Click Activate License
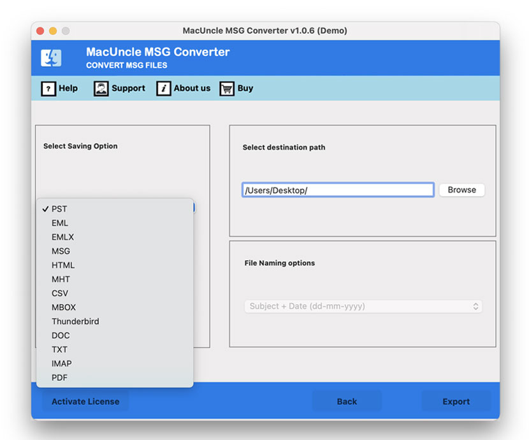This screenshot has width=529, height=440. (x=85, y=401)
